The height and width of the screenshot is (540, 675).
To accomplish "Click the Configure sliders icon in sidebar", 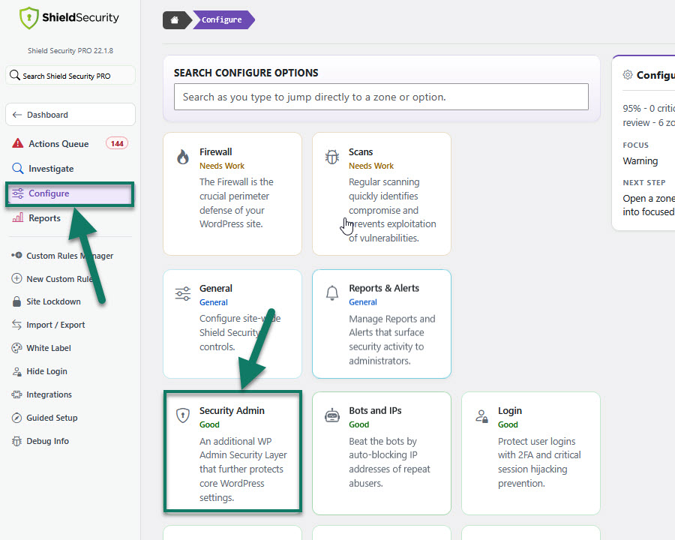I will point(18,193).
